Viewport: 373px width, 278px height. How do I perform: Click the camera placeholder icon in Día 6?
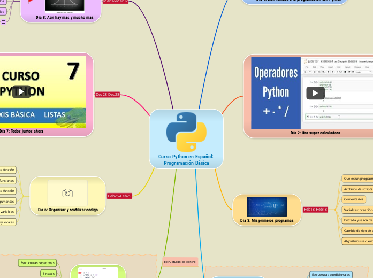[x=67, y=193]
